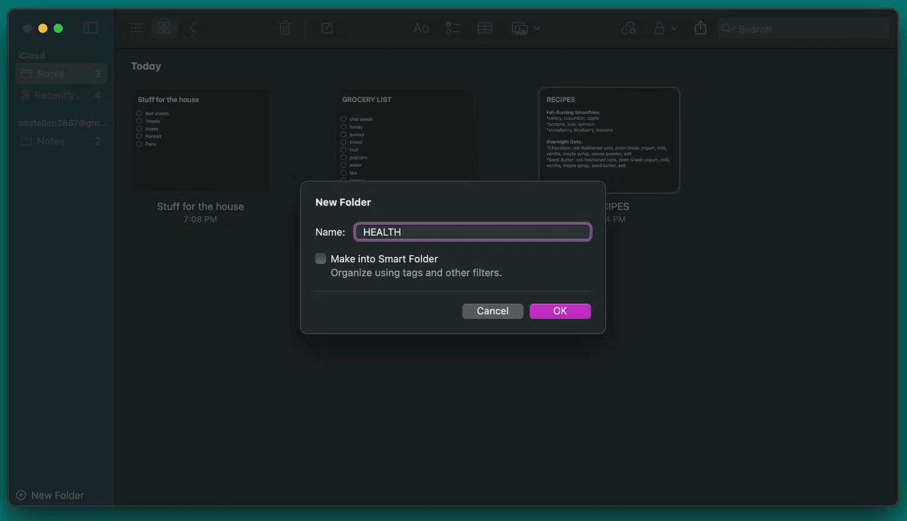Check the quinoa item circle

(x=343, y=134)
